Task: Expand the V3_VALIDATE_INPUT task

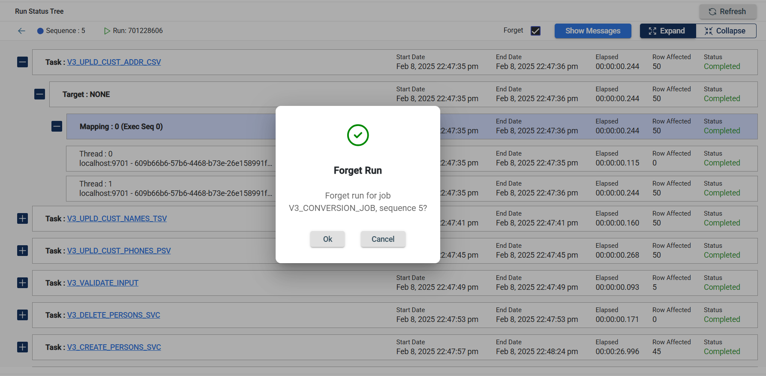Action: click(x=23, y=283)
